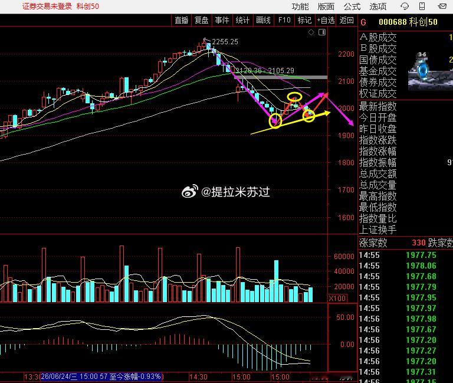Click the 2255.25 high price label
Viewport: 453px width, 383px height.
[x=225, y=42]
